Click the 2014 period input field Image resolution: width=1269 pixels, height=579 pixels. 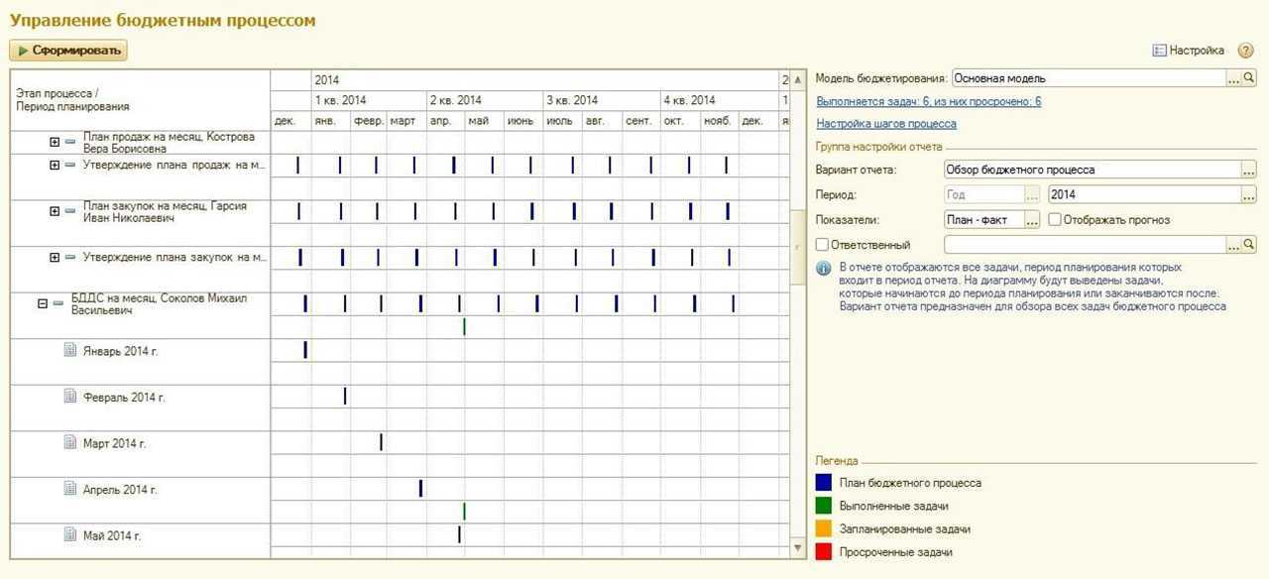pos(1142,195)
